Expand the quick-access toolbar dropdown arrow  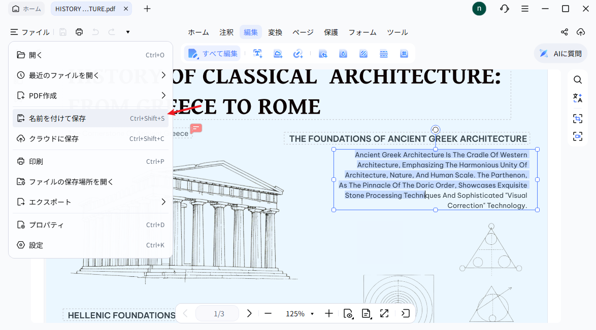click(128, 32)
